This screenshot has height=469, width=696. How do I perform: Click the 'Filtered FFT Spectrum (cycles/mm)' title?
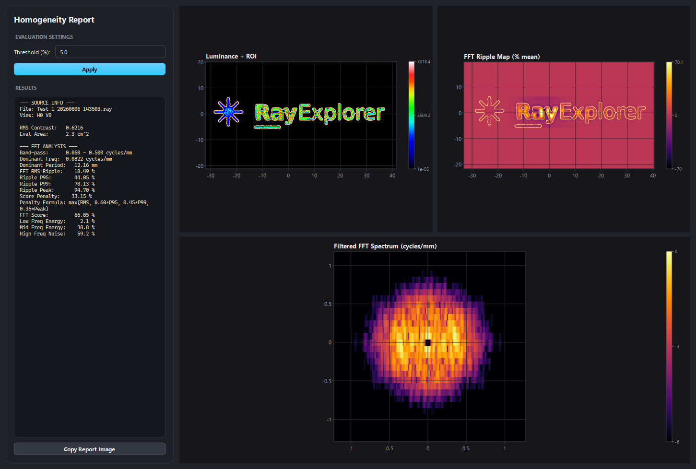pos(385,246)
